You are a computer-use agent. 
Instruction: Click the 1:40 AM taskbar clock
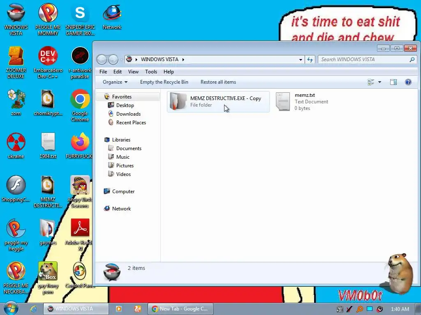(400, 309)
